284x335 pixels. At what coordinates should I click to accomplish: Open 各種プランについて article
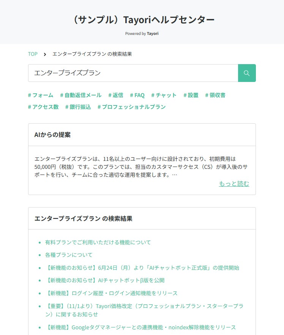[69, 255]
